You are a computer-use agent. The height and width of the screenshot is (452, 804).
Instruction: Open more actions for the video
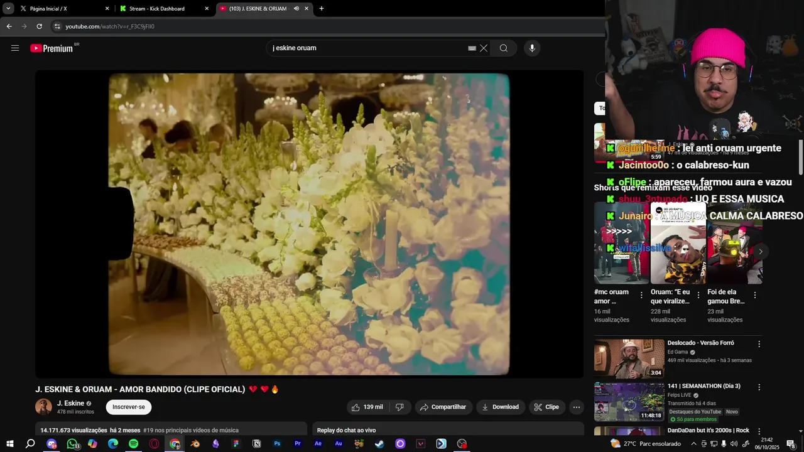tap(577, 407)
